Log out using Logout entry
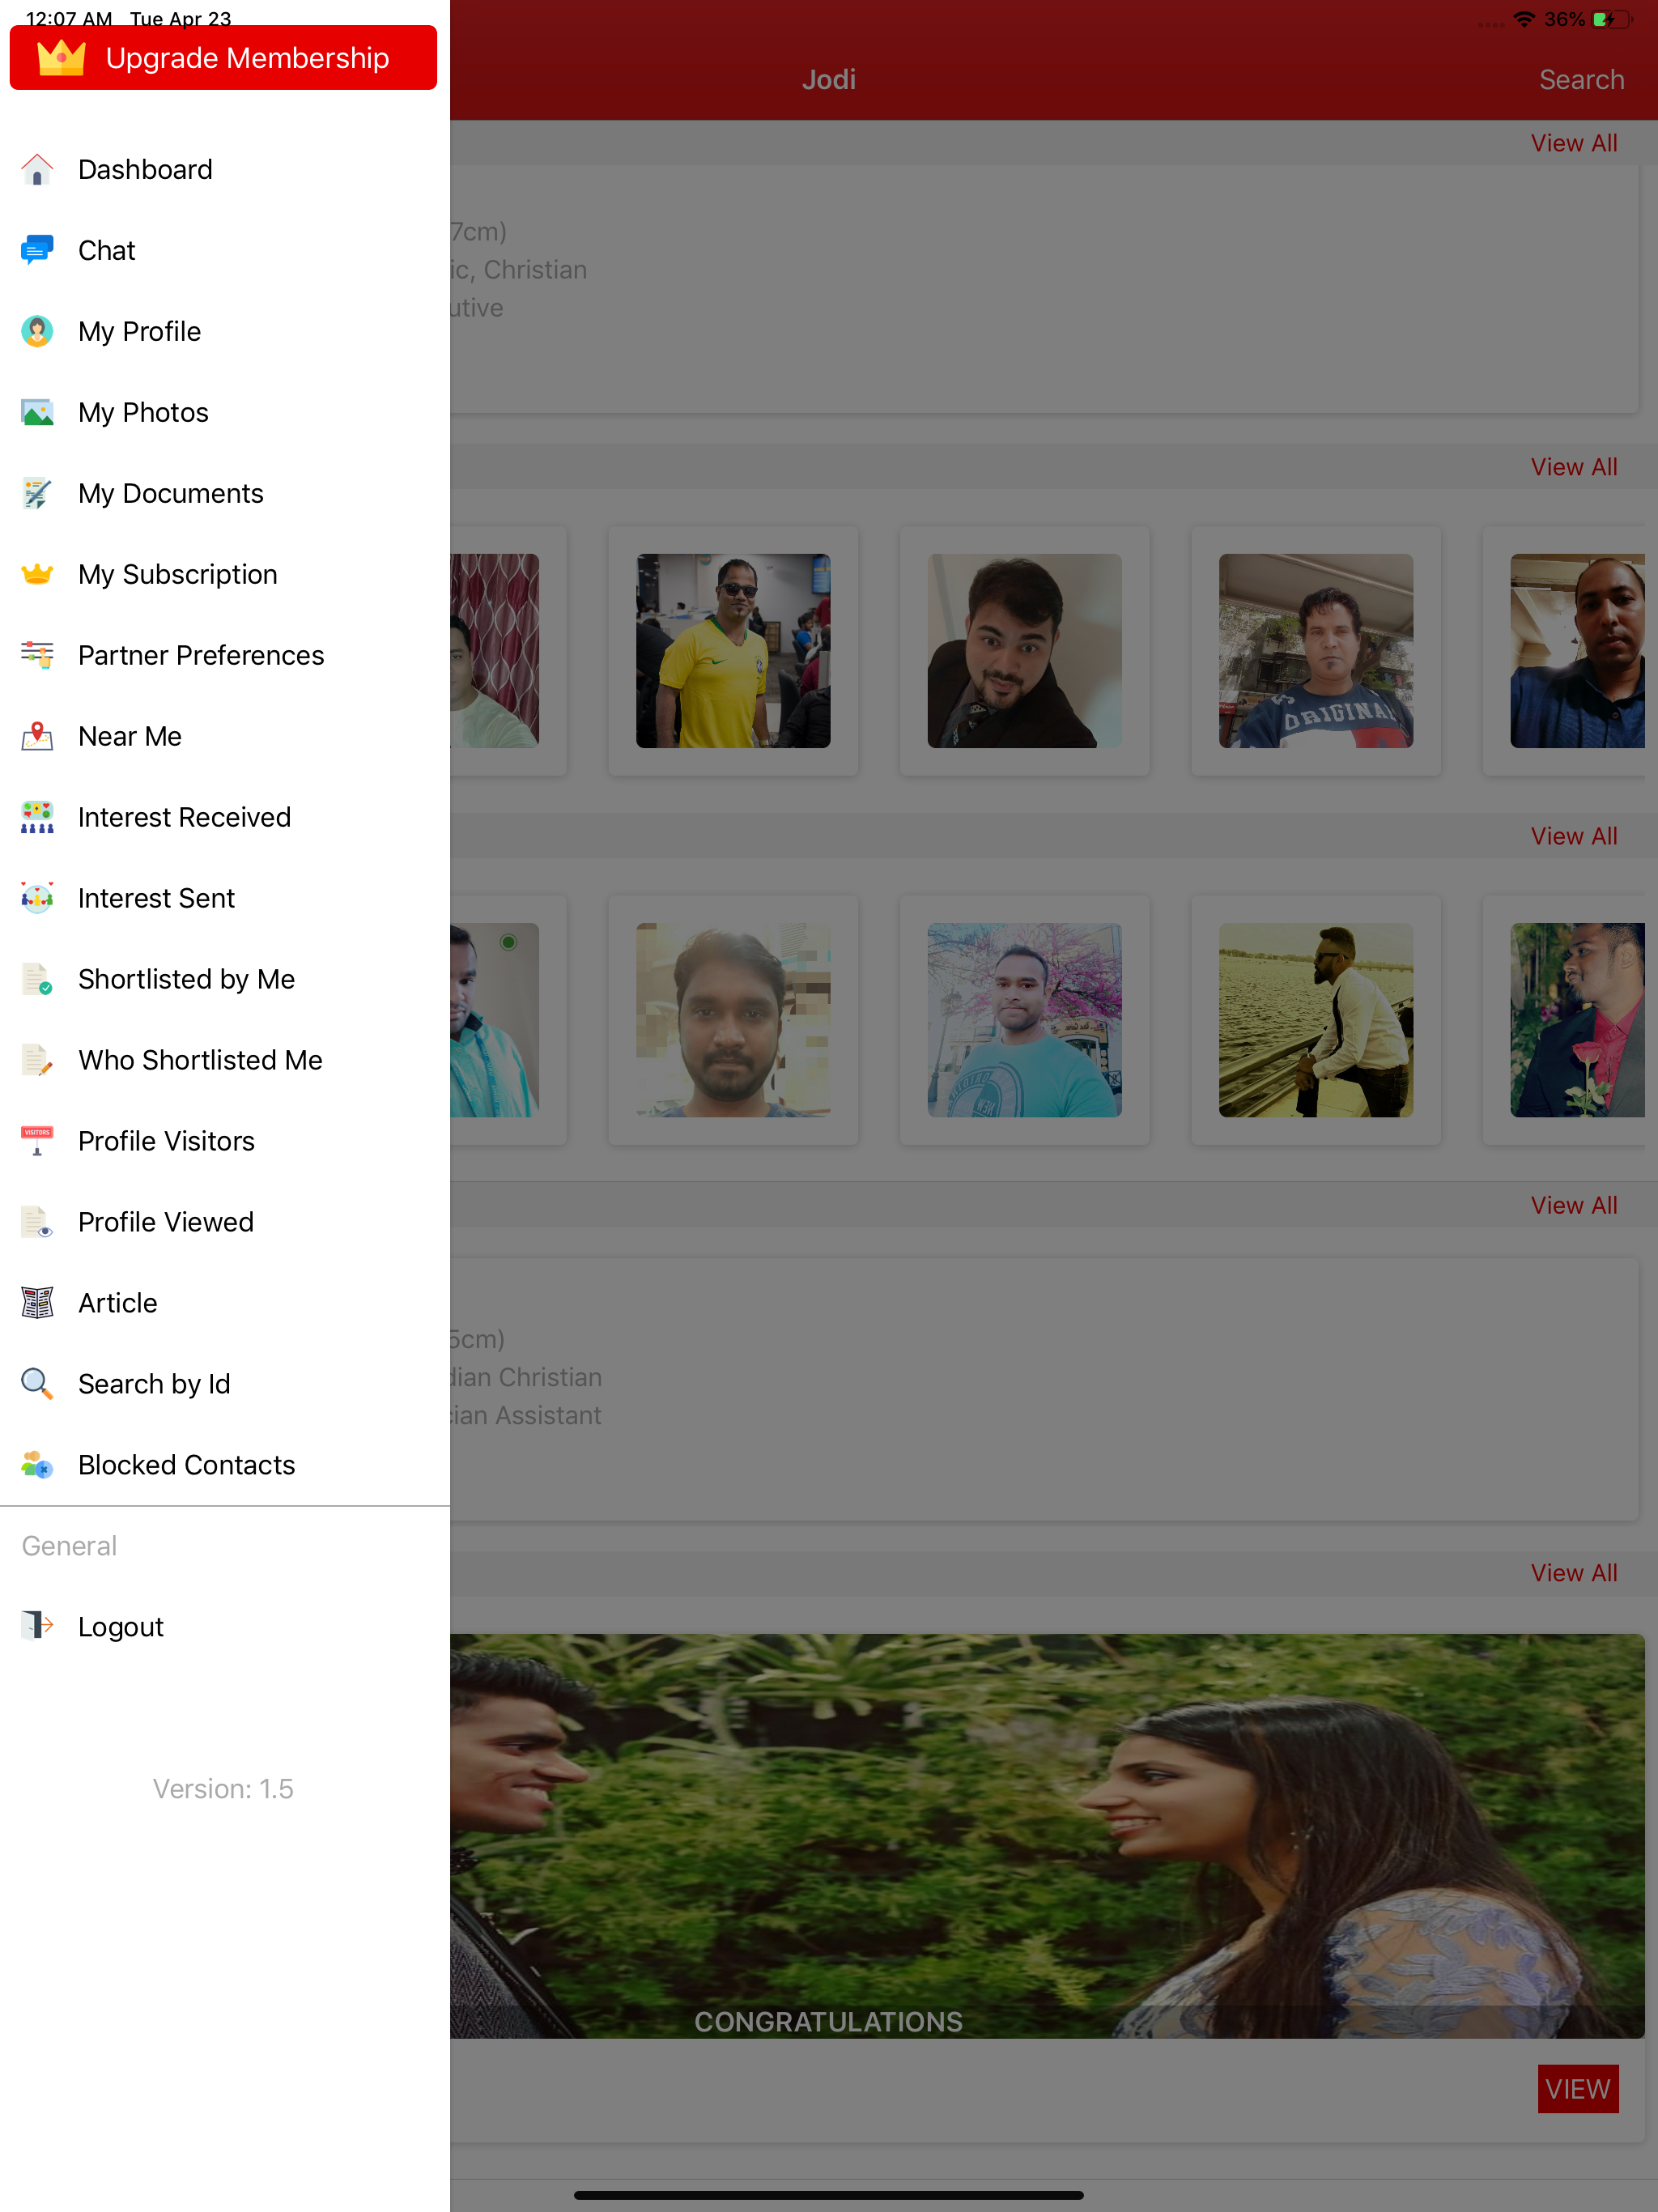Viewport: 1658px width, 2212px height. (x=225, y=1626)
